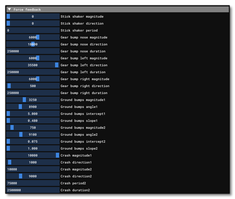Click the Stick shaker direction slider
The height and width of the screenshot is (199, 235).
click(x=33, y=24)
